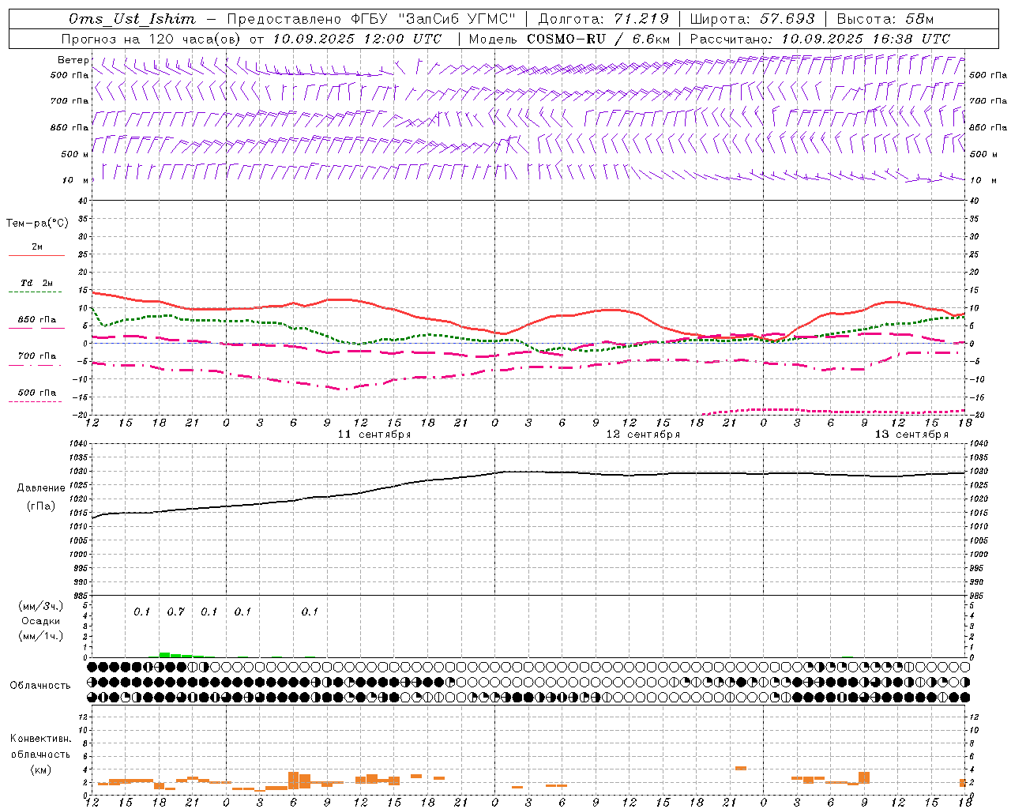This screenshot has width=1011, height=809.
Task: Click the 'Высота: 58м' elevation text
Action: pos(885,19)
